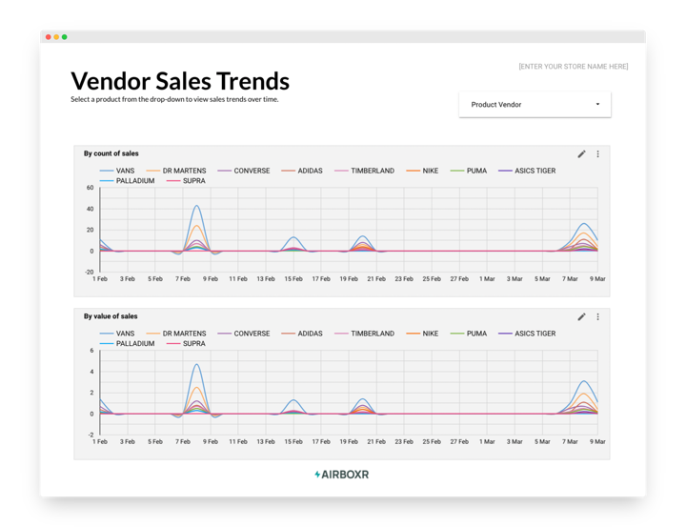Toggle CONVERSE in value of sales legend
Screen dimensions: 686x527
(244, 334)
